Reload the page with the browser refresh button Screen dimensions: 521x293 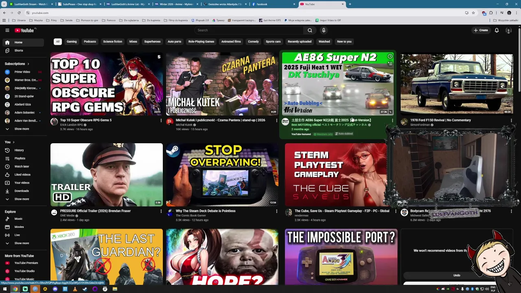pos(19,13)
